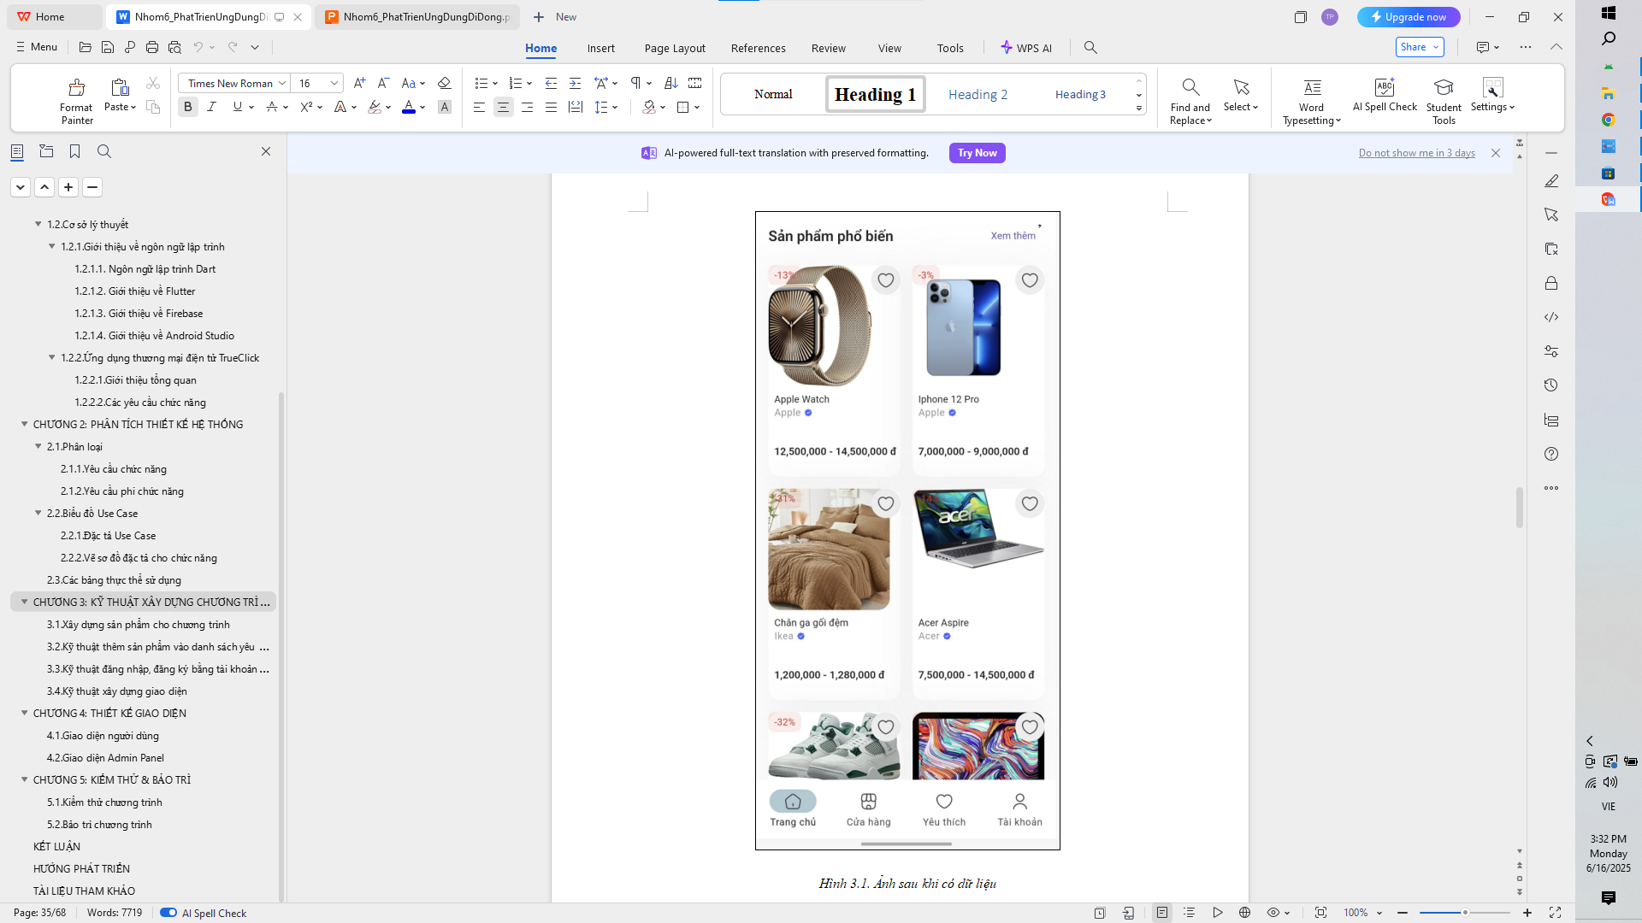This screenshot has width=1642, height=923.
Task: Apply the Normal style
Action: coord(773,94)
